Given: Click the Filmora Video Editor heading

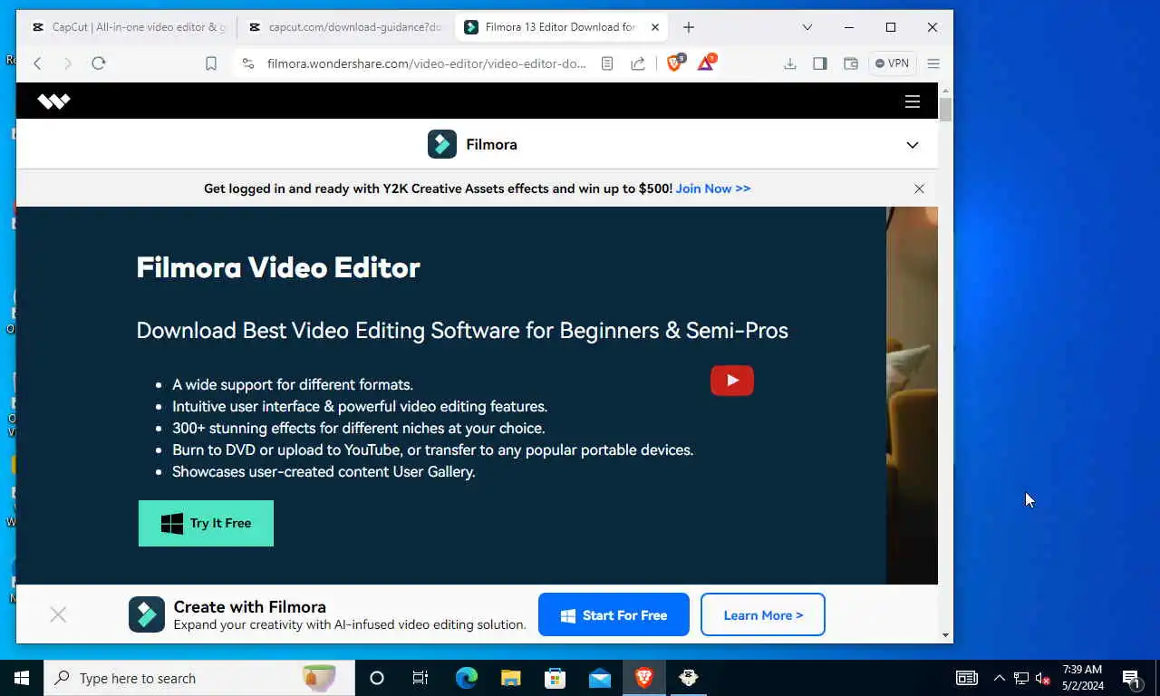Looking at the screenshot, I should (278, 267).
